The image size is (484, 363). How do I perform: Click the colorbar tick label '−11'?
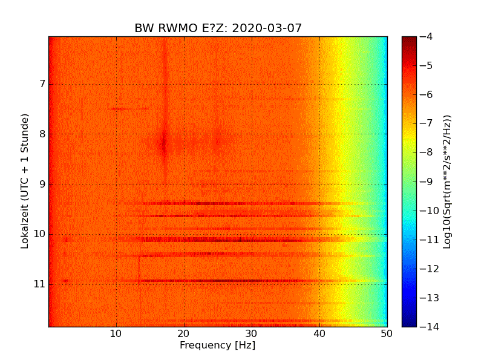pos(430,240)
